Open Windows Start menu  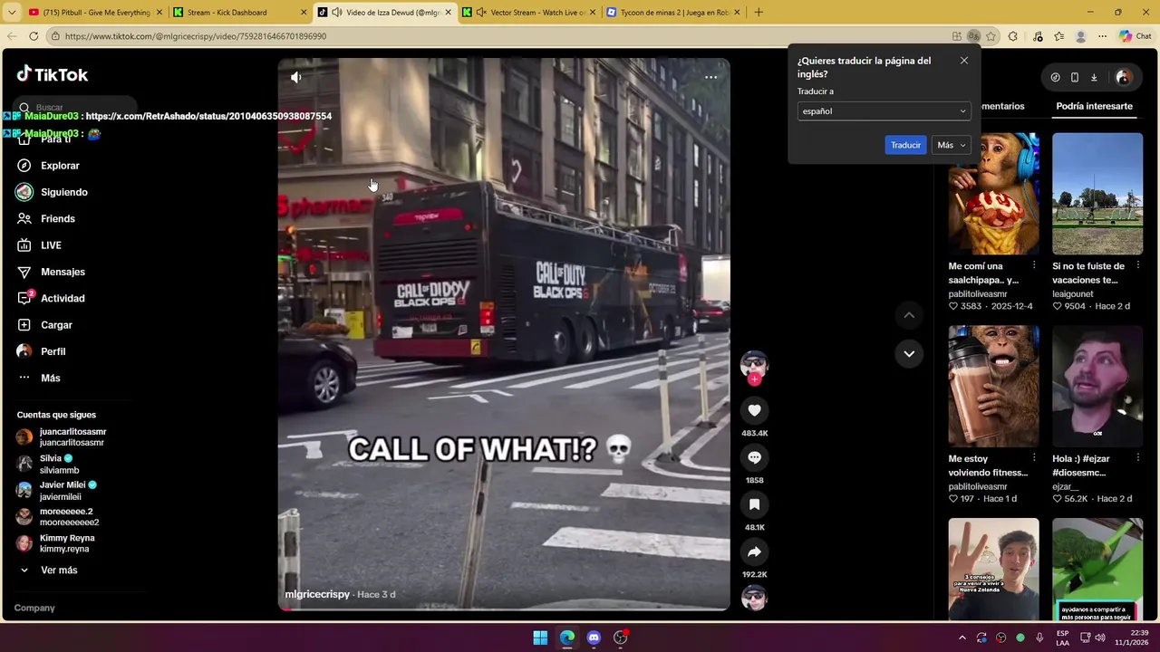[x=540, y=638]
